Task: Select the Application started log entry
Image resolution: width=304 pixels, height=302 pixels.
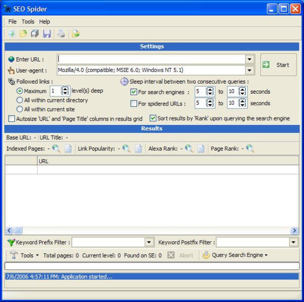Action: [152, 276]
